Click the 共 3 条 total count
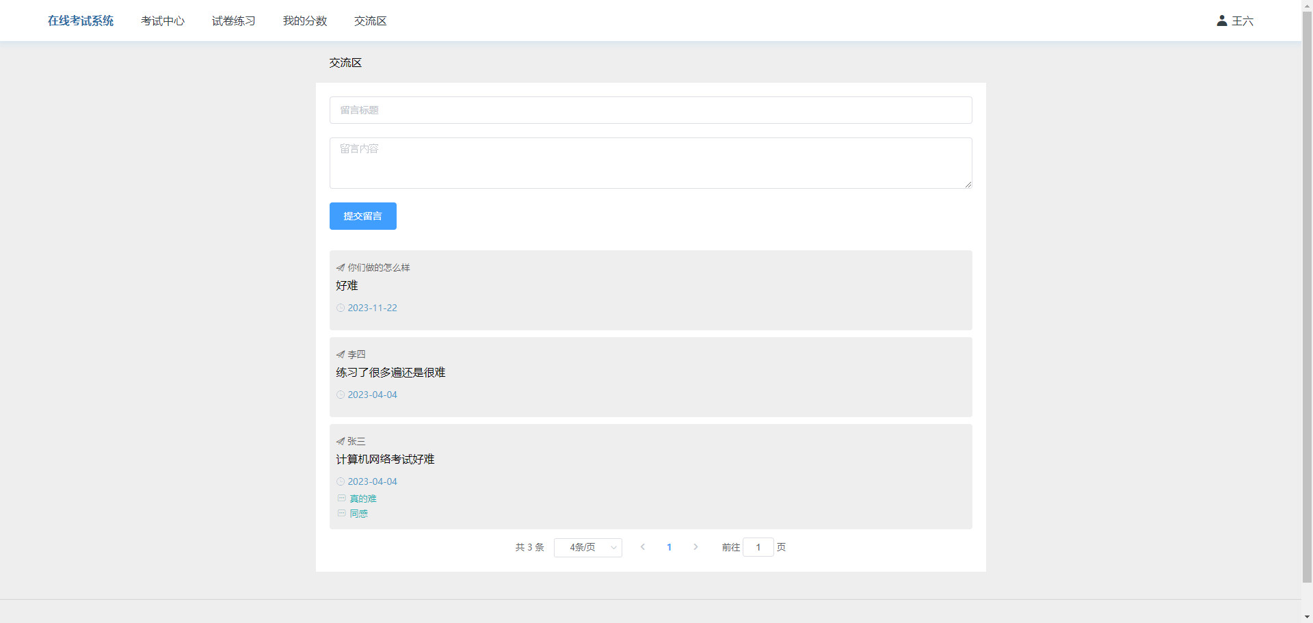 tap(530, 547)
